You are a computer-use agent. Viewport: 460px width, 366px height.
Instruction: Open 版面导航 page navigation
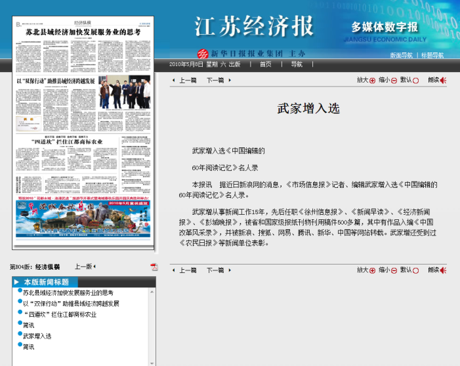pos(402,56)
